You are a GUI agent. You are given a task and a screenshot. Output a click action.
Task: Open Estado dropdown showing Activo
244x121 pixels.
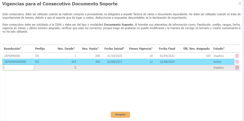pos(223,62)
